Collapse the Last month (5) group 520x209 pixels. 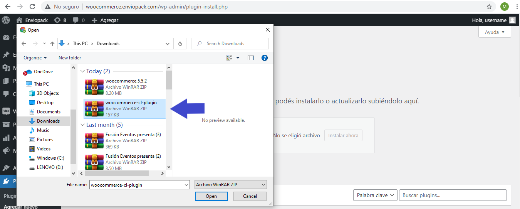click(82, 125)
